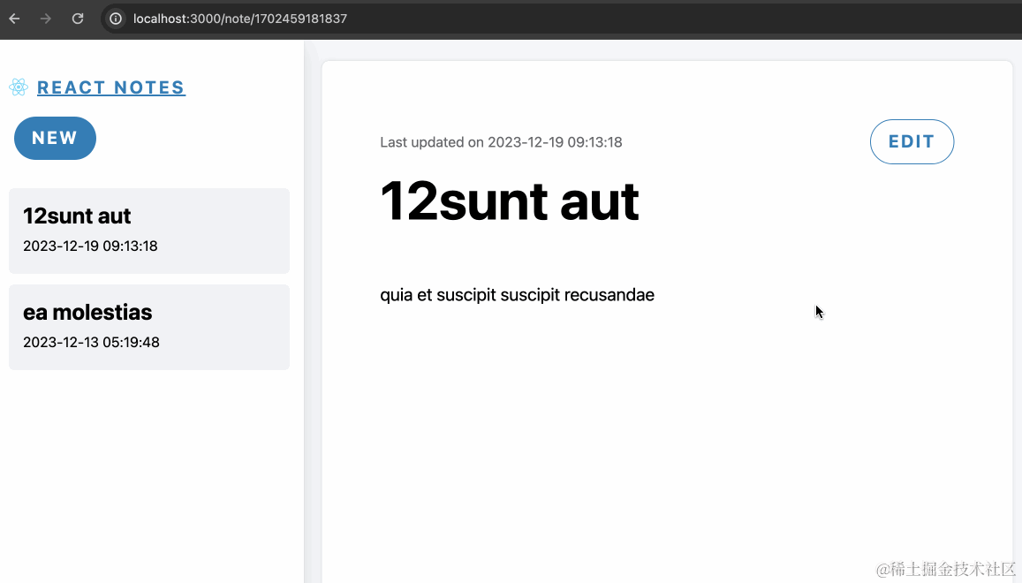
Task: Click the React atom logo icon
Action: [19, 87]
